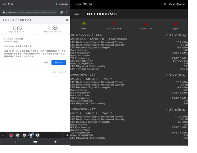Screen dimensions: 197x153
Task: Select the サーバー Tokyo line
Action: [x=11, y=42]
